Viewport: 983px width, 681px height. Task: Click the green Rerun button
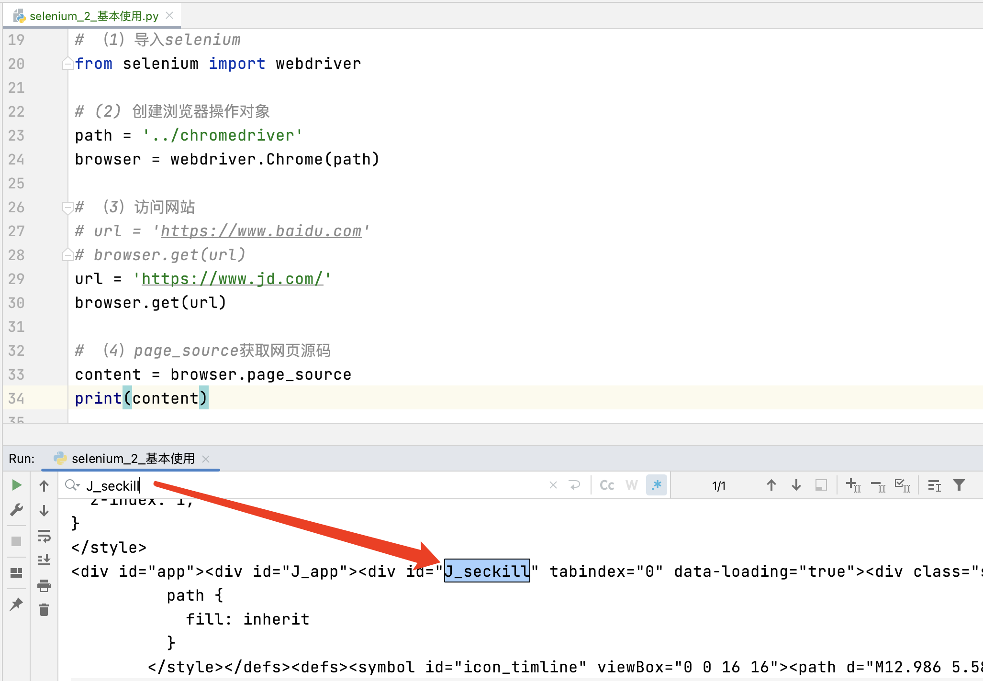click(16, 485)
